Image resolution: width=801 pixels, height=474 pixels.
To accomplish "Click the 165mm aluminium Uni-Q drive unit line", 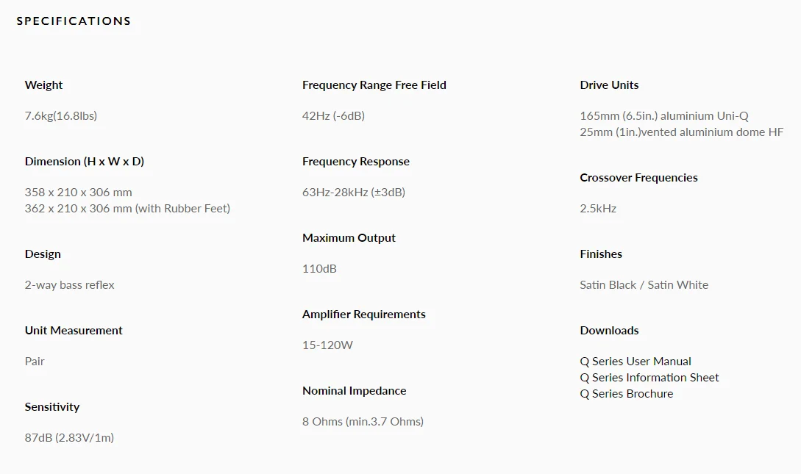I will pyautogui.click(x=663, y=116).
